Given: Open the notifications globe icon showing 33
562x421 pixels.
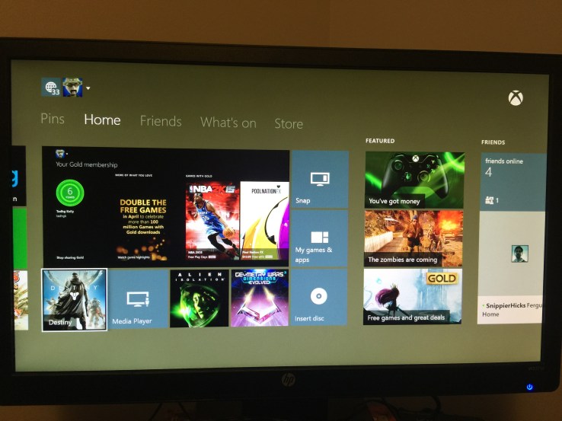Looking at the screenshot, I should (51, 88).
